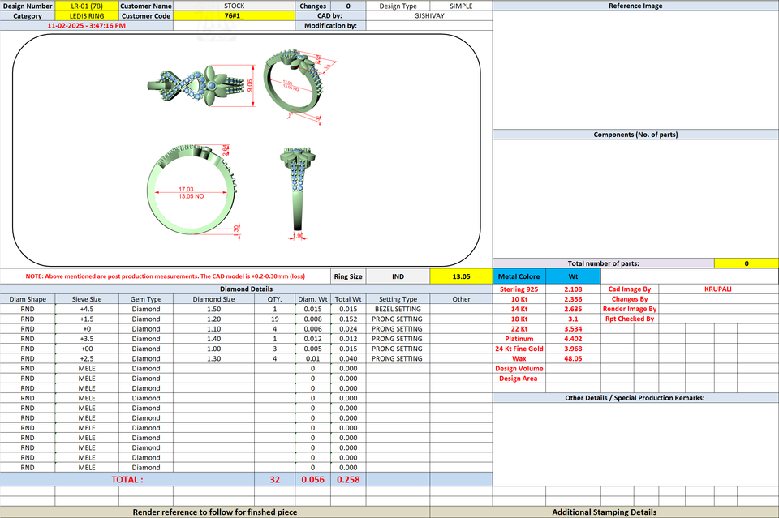
Task: Click the Design Volume label
Action: tap(519, 369)
